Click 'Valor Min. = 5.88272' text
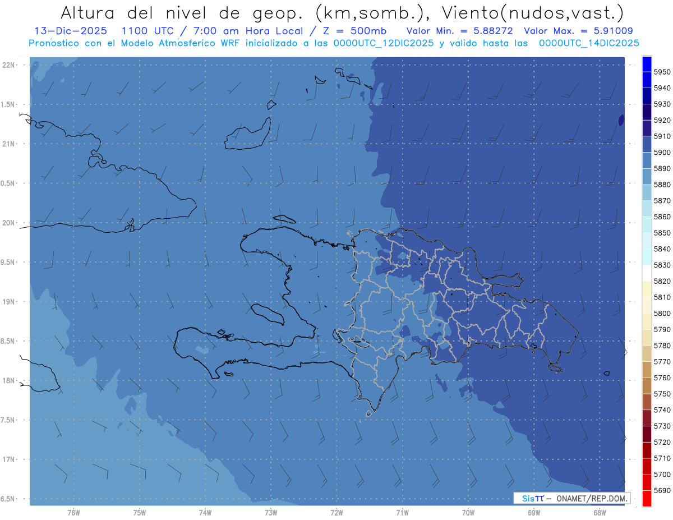 (x=460, y=31)
